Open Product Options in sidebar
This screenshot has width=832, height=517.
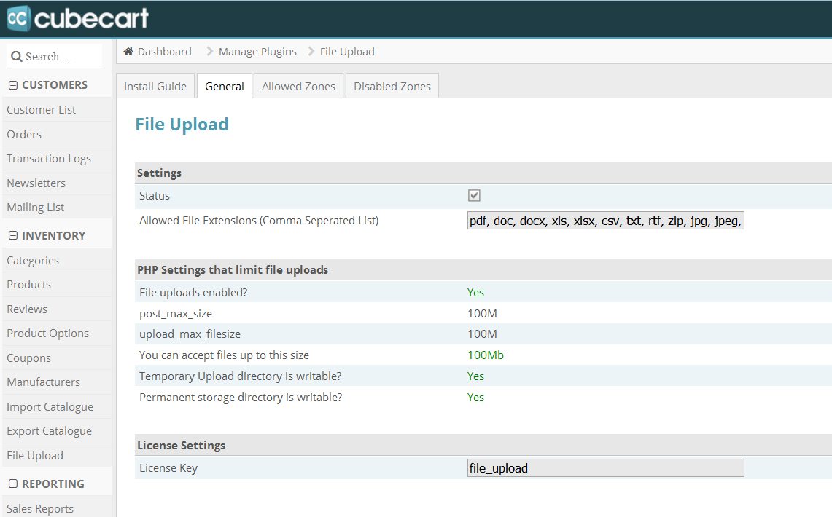pos(47,334)
